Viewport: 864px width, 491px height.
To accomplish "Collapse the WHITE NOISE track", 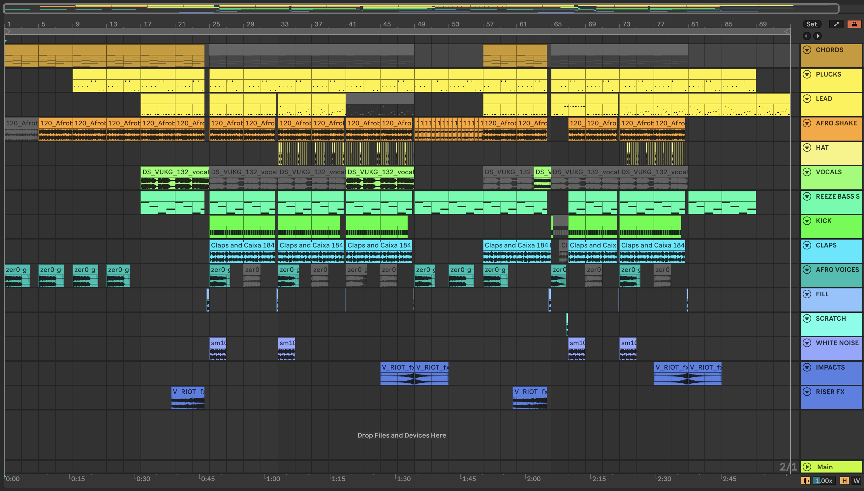I will [x=807, y=343].
